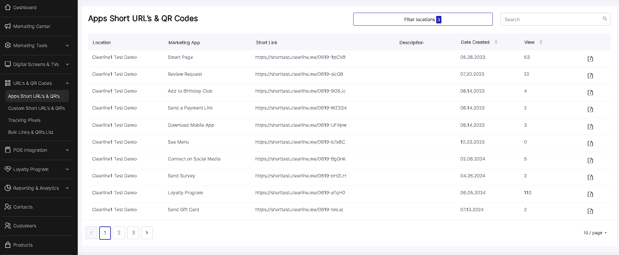Click the Reporting & Analytics pie chart icon

8,188
